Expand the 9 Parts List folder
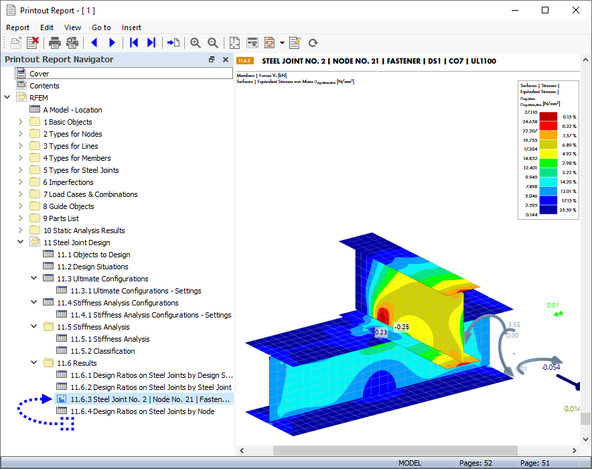The width and height of the screenshot is (592, 469). (x=21, y=218)
